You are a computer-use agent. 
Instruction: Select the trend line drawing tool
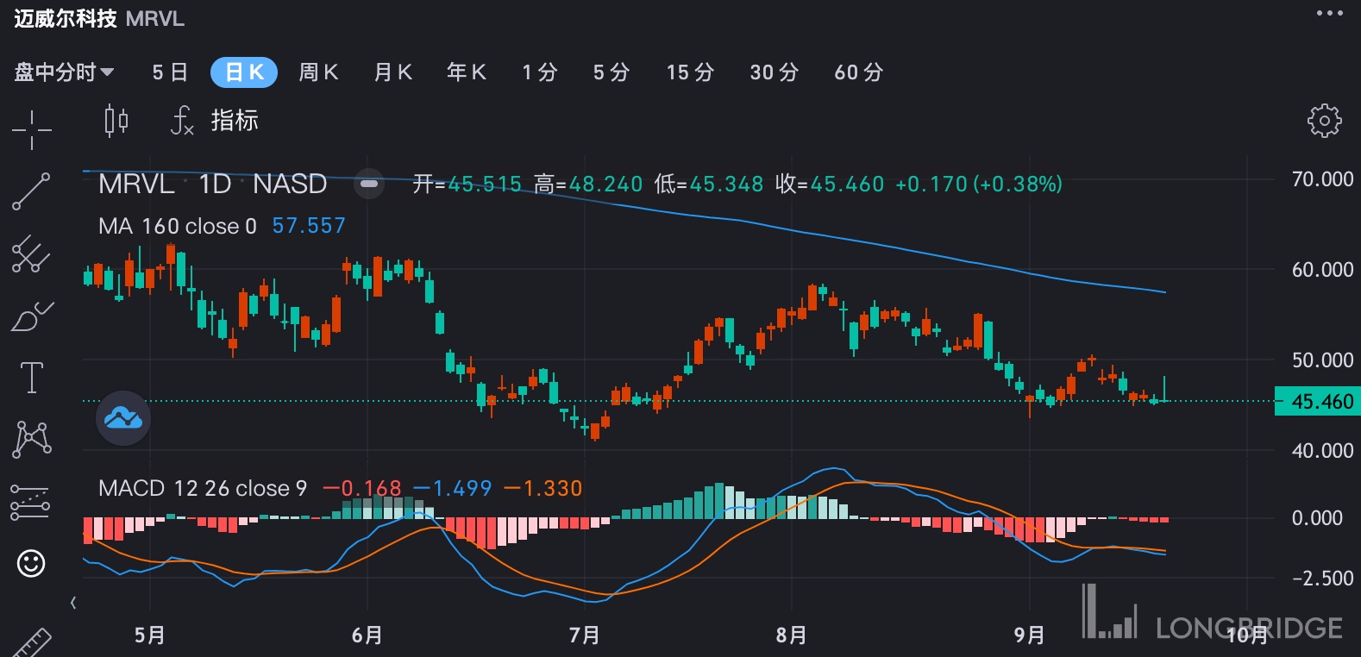[x=32, y=191]
